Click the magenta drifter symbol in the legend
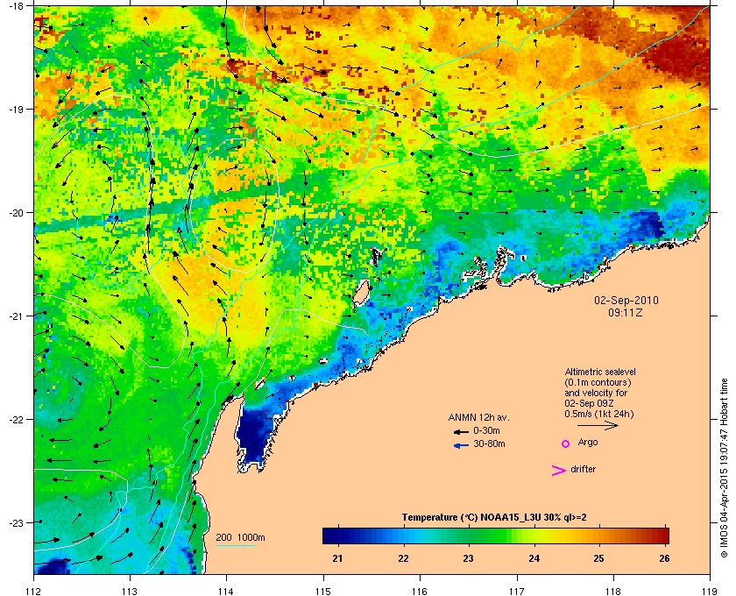The width and height of the screenshot is (736, 596). coord(559,471)
